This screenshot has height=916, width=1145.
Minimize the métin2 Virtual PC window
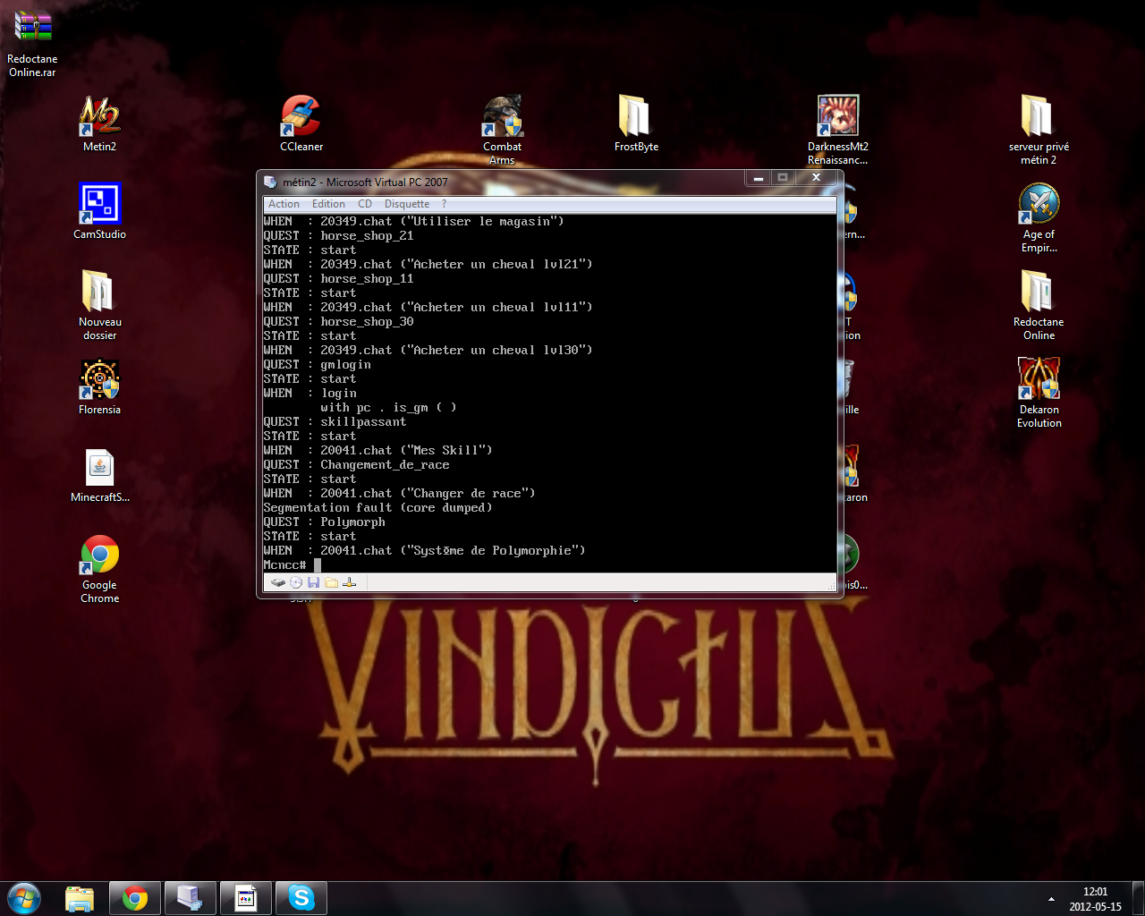coord(758,178)
